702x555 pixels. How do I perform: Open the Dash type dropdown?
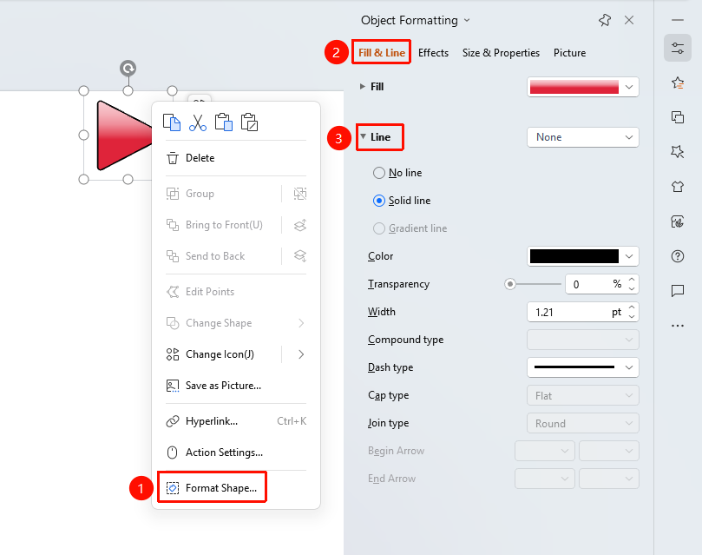point(582,367)
